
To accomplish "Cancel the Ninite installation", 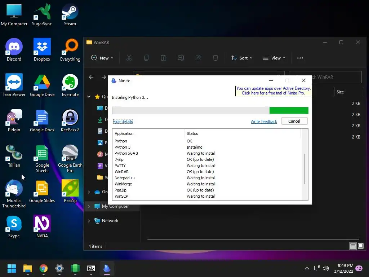I will tap(294, 121).
